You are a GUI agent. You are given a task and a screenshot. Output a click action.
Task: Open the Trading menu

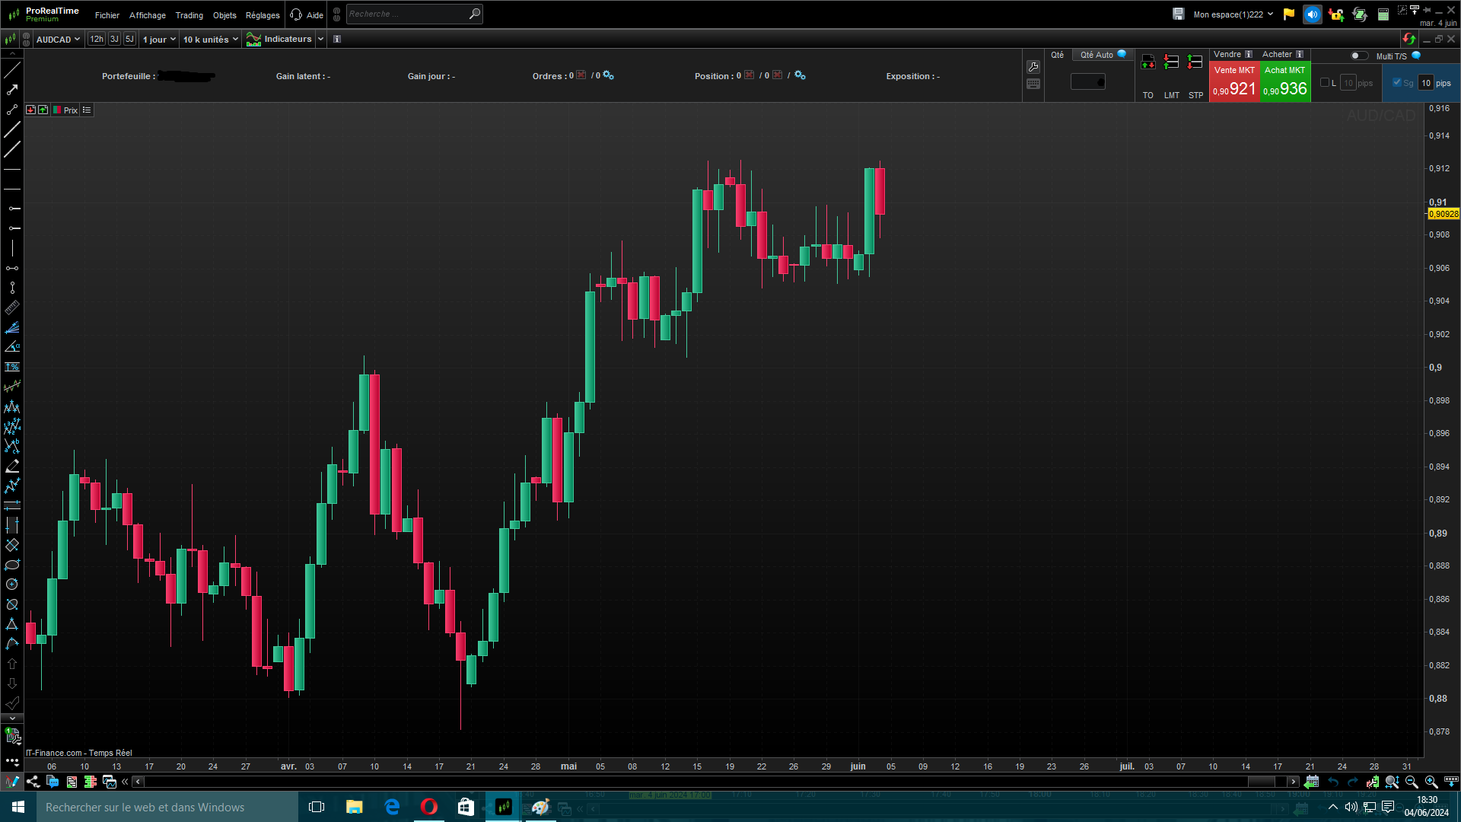point(189,15)
